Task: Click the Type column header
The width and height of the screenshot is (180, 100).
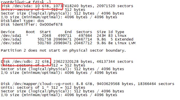Action: [120, 32]
